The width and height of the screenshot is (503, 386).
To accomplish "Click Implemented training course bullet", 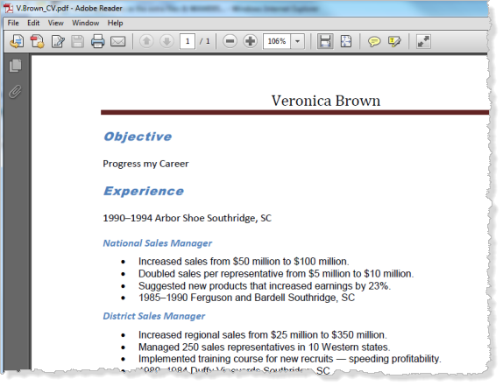I will coord(290,359).
